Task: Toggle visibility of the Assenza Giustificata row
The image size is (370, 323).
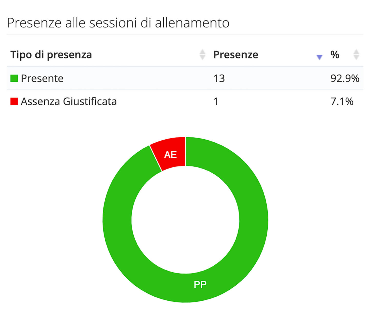Action: pyautogui.click(x=69, y=101)
